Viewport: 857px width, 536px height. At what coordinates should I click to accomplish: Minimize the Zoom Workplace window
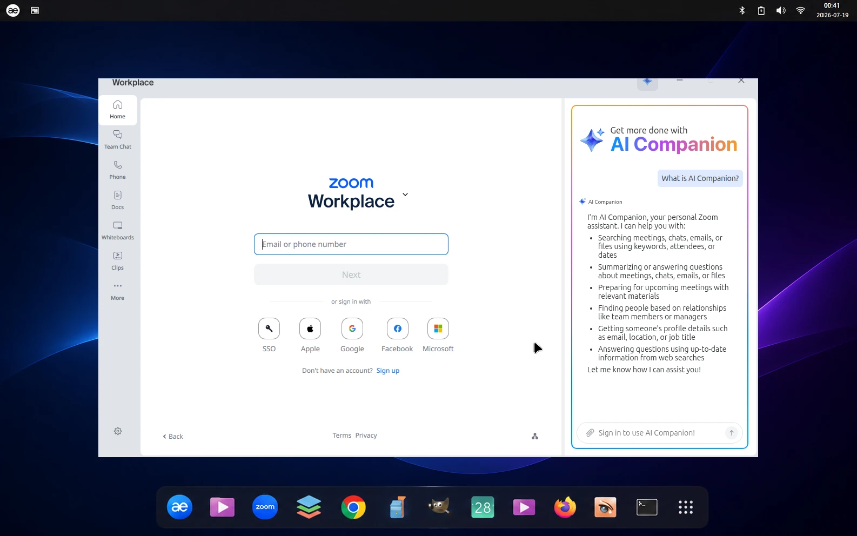tap(680, 81)
